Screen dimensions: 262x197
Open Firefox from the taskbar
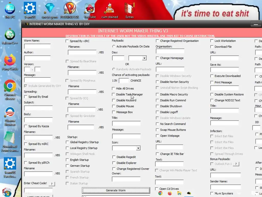pyautogui.click(x=170, y=193)
